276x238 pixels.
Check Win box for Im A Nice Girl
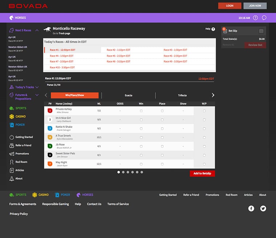coord(141,120)
